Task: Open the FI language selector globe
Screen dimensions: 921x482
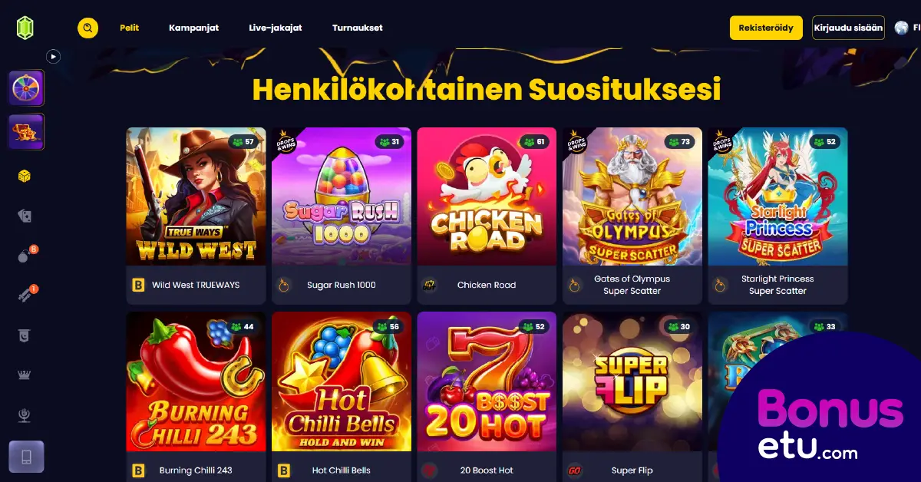Action: pos(906,28)
